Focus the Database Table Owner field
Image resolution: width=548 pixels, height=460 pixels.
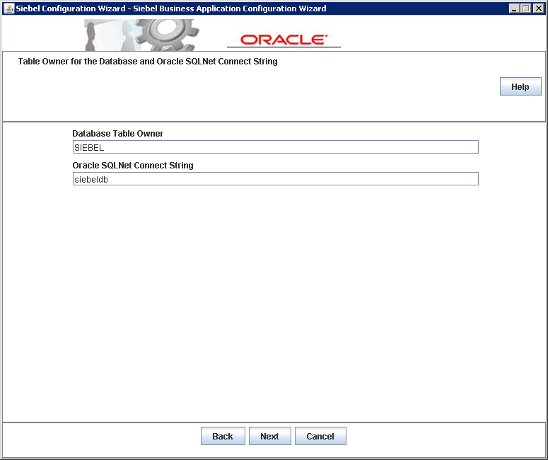275,147
